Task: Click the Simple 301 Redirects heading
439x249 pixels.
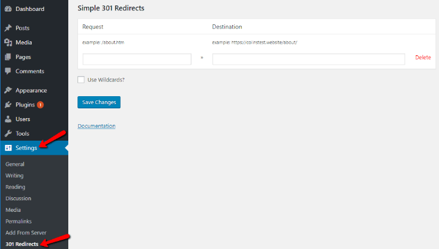Action: tap(111, 8)
